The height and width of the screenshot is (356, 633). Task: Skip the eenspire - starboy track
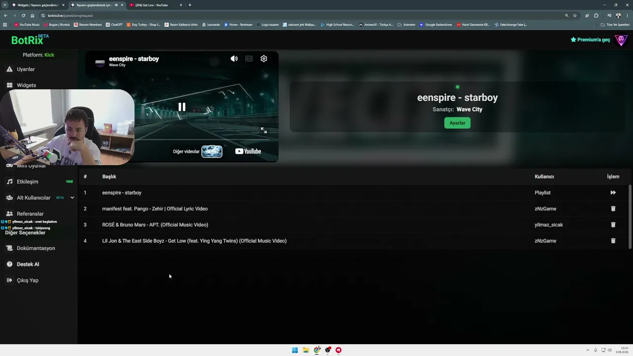[613, 193]
